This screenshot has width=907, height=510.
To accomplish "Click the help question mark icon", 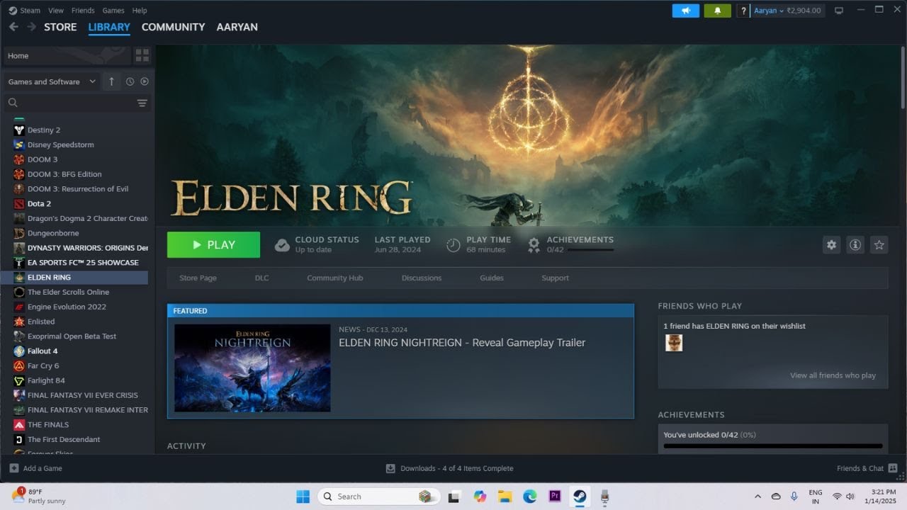I will pyautogui.click(x=743, y=11).
